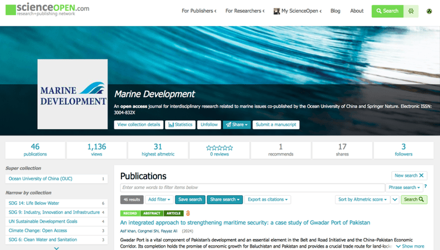Click the 17 shares stat
The height and width of the screenshot is (250, 440).
point(342,150)
